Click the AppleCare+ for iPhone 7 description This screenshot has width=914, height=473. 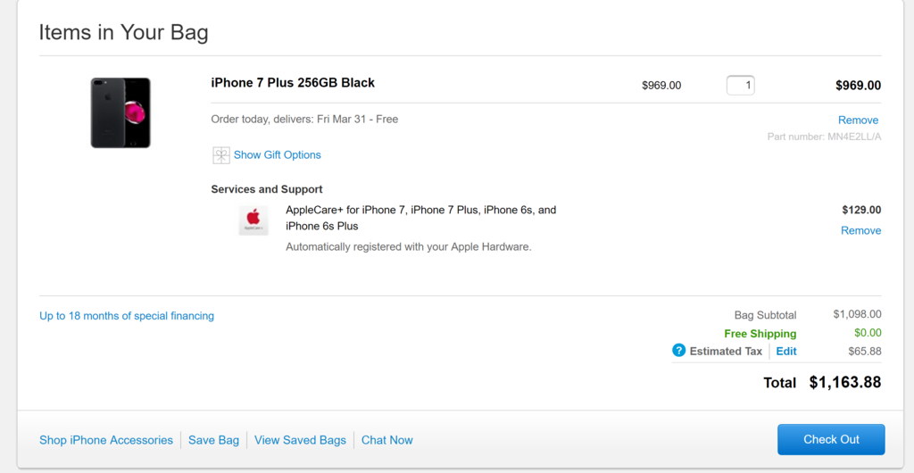tap(420, 218)
